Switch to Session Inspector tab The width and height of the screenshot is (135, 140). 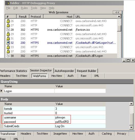(x=41, y=70)
